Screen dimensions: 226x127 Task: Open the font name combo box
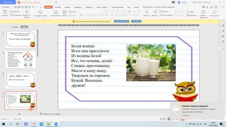pyautogui.click(x=87, y=11)
